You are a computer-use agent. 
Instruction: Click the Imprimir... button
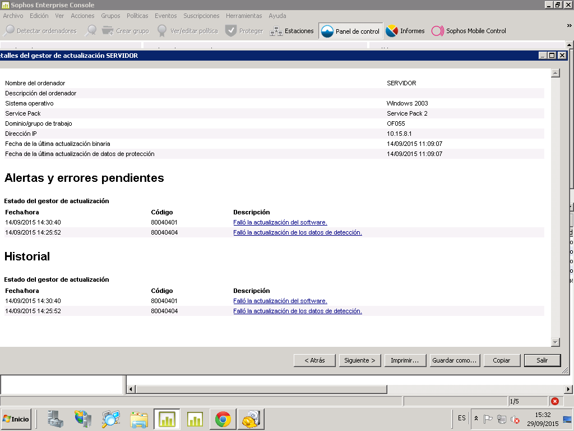click(405, 360)
